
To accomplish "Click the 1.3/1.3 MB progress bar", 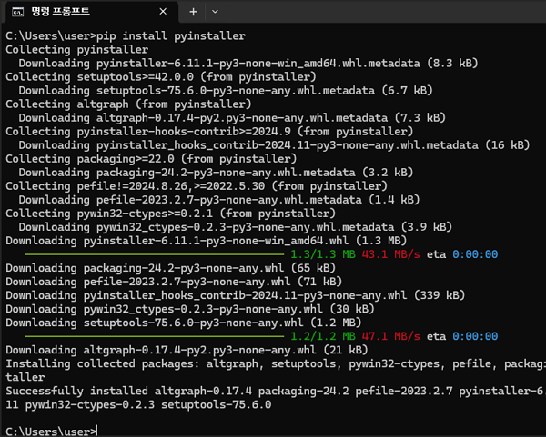I will point(155,254).
